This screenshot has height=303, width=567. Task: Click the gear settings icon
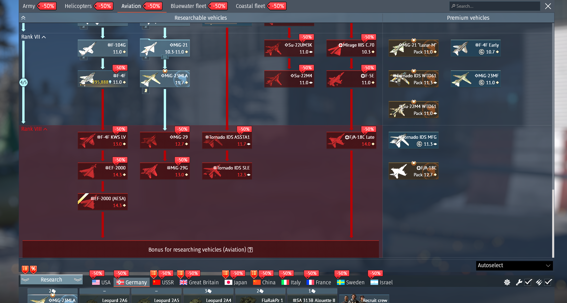pos(507,282)
